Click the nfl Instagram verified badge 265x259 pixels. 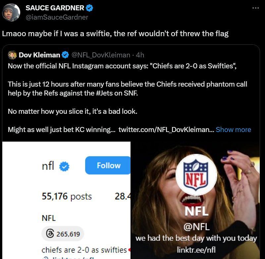pyautogui.click(x=64, y=166)
